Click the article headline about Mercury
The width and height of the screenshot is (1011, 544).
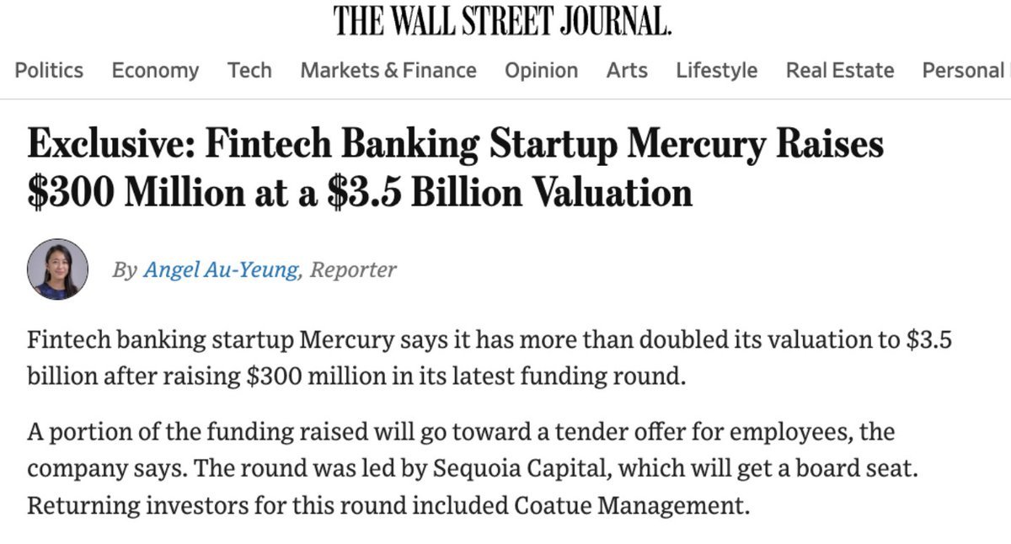[x=456, y=168]
